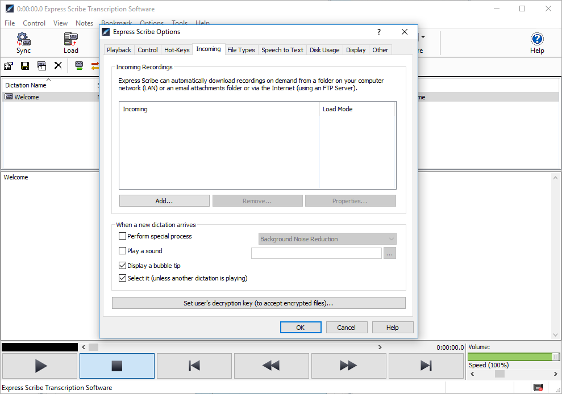Image resolution: width=562 pixels, height=394 pixels.
Task: Delete dictation with the X toolbar icon
Action: point(57,66)
